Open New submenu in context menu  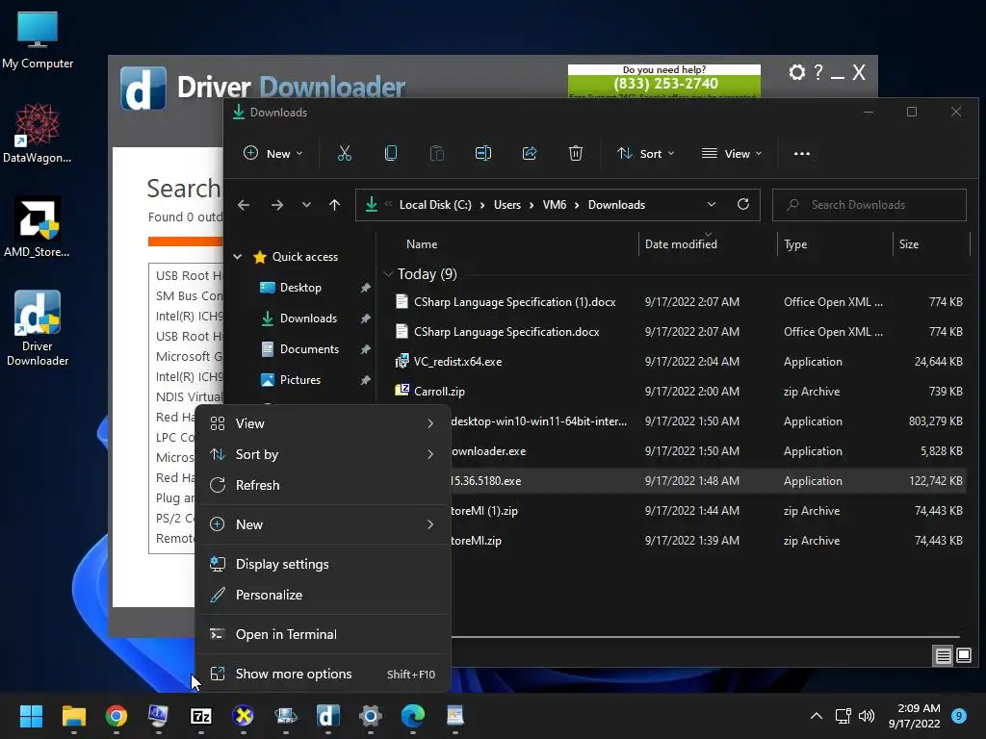(x=324, y=524)
